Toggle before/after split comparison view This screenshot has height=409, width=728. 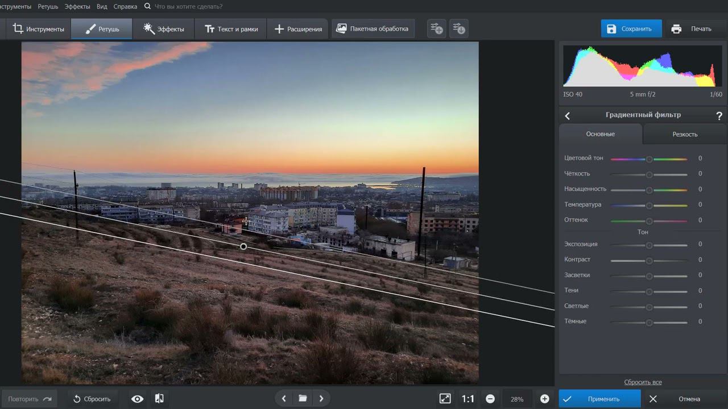point(159,399)
